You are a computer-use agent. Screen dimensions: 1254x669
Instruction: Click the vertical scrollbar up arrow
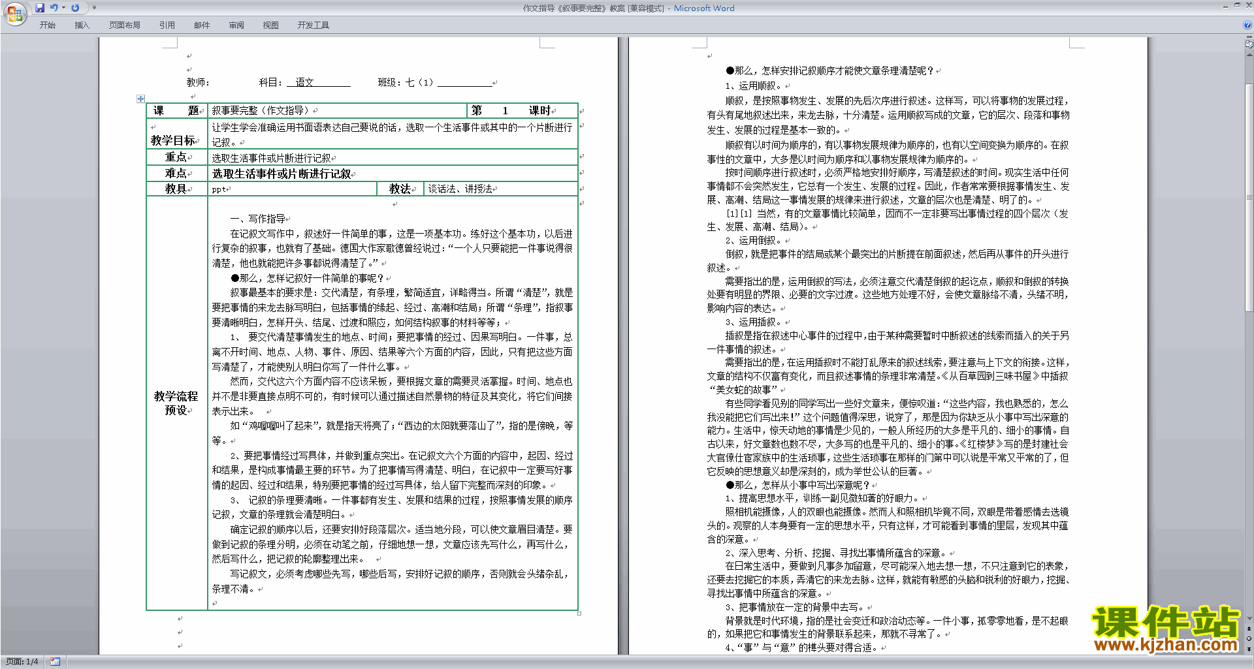[x=1249, y=55]
